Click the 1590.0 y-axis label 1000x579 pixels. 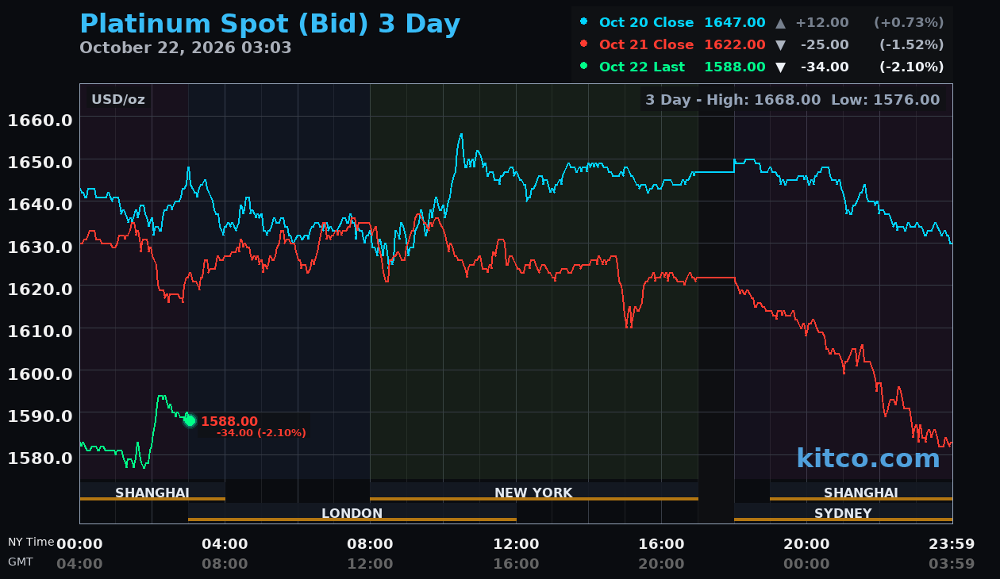pyautogui.click(x=40, y=416)
